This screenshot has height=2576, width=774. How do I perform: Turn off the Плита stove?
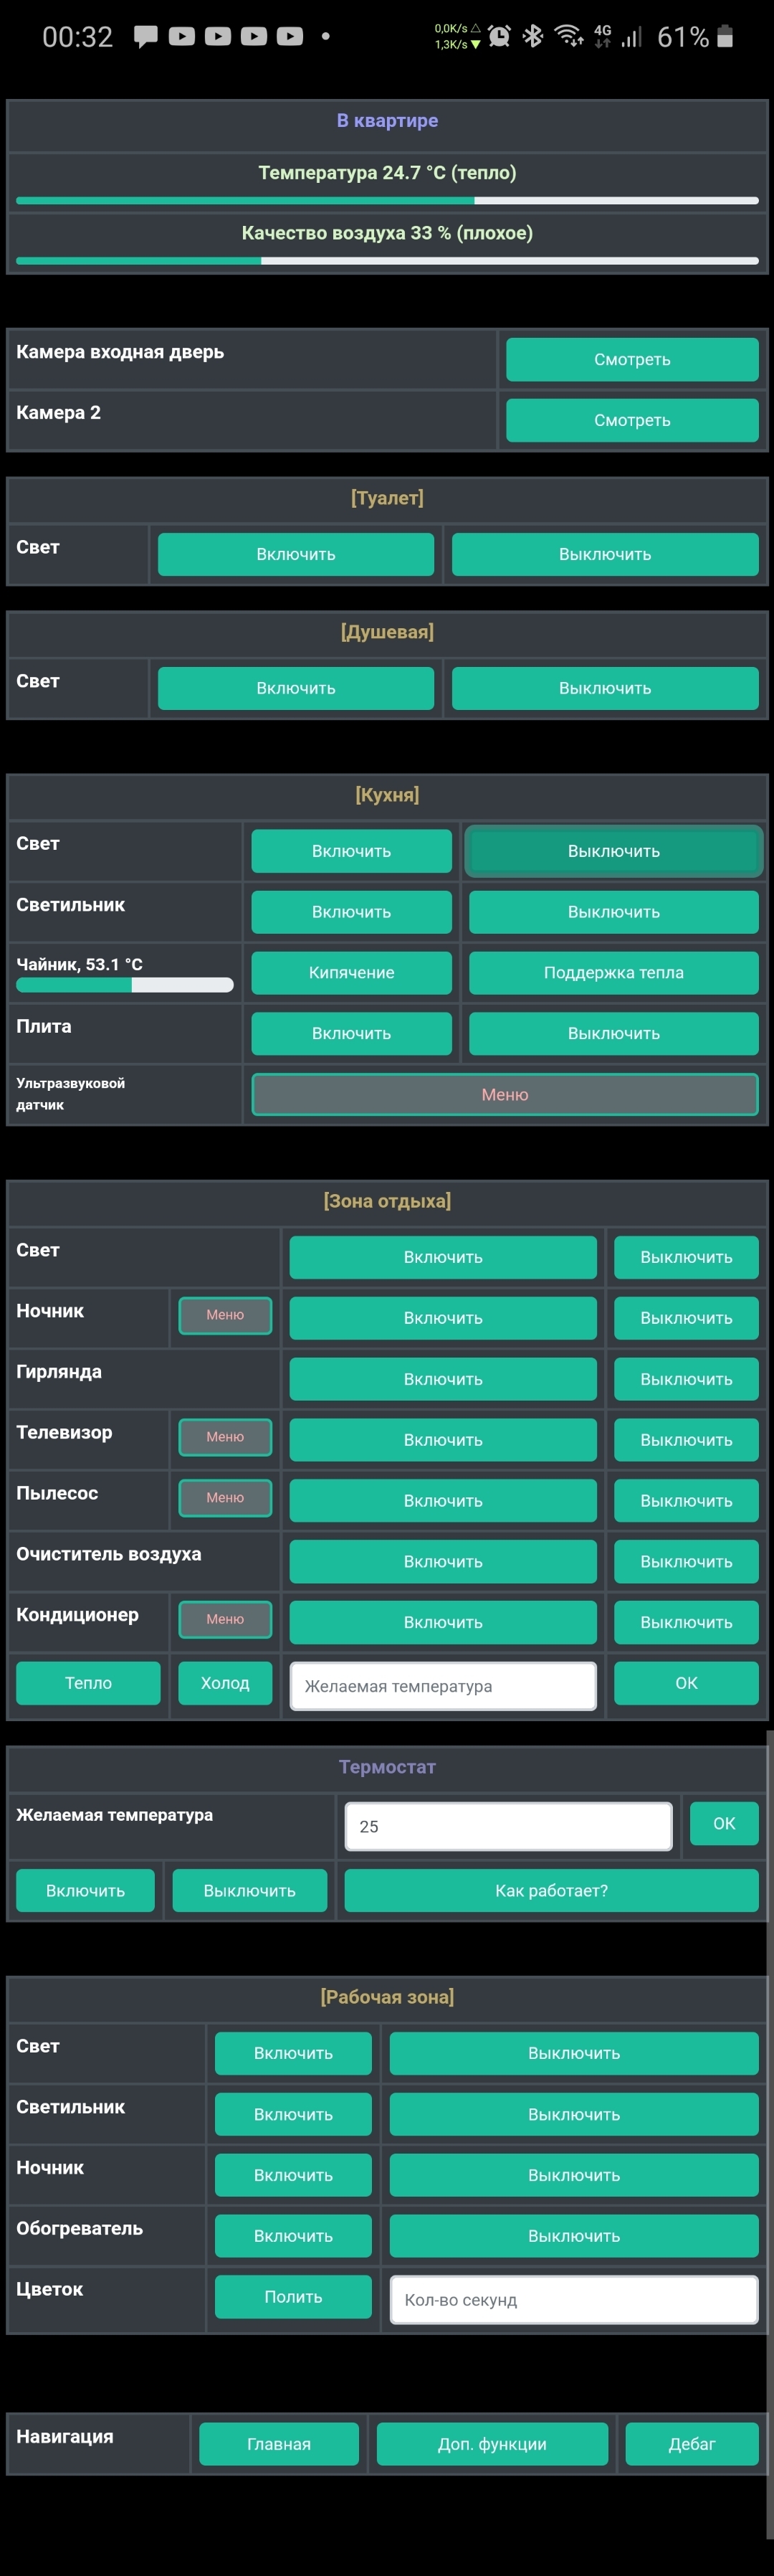tap(614, 1033)
